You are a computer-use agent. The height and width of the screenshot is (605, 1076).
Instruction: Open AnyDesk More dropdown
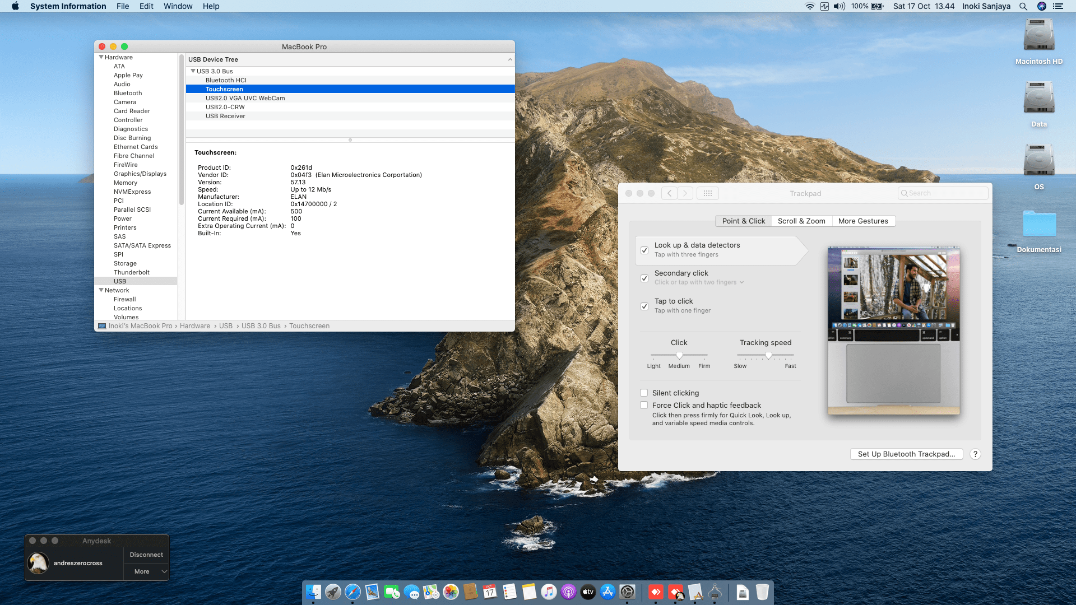pos(146,571)
